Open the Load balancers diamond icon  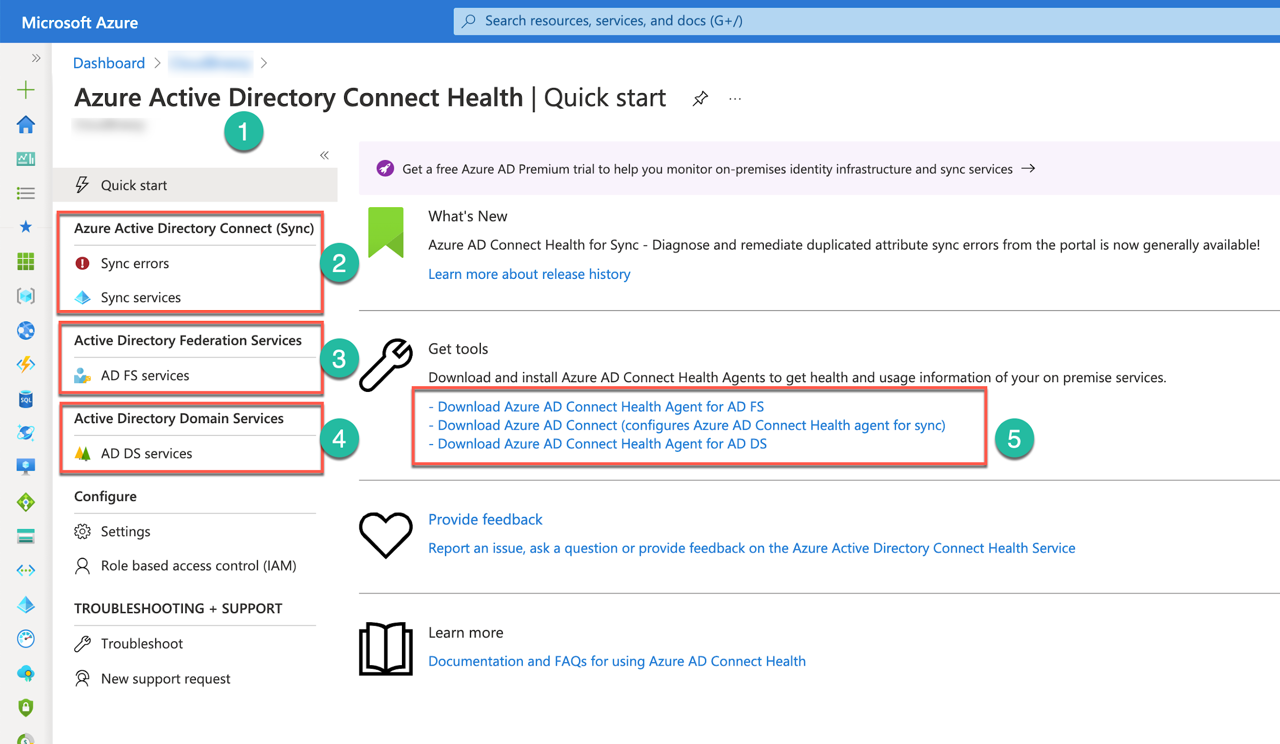[x=26, y=502]
